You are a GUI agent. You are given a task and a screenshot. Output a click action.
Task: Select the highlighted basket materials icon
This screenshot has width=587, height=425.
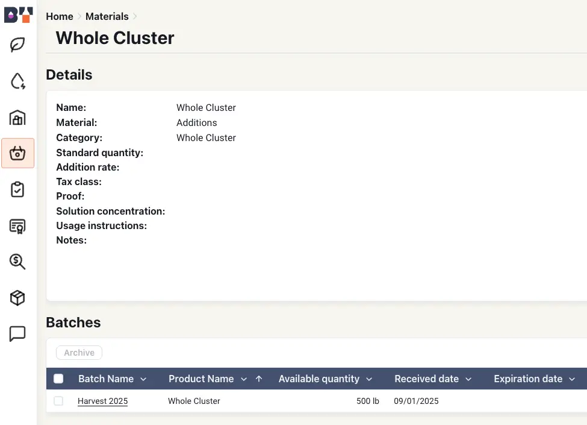click(x=17, y=153)
